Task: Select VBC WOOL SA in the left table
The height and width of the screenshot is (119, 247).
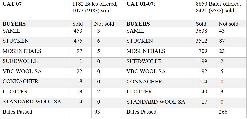Action: click(22, 71)
